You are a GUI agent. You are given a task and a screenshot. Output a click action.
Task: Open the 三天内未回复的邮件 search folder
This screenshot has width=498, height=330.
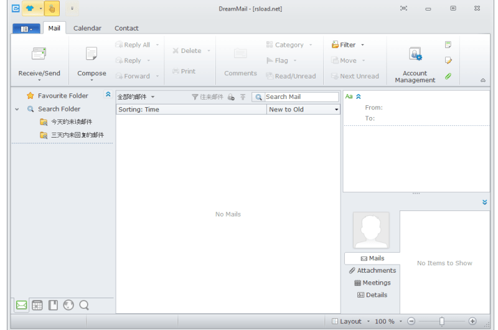(72, 135)
